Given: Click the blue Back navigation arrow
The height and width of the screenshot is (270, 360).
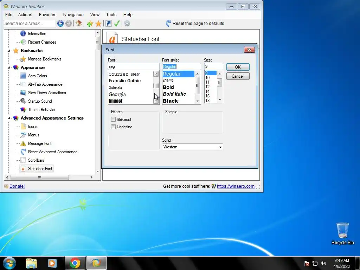Looking at the screenshot, I should coord(60,24).
